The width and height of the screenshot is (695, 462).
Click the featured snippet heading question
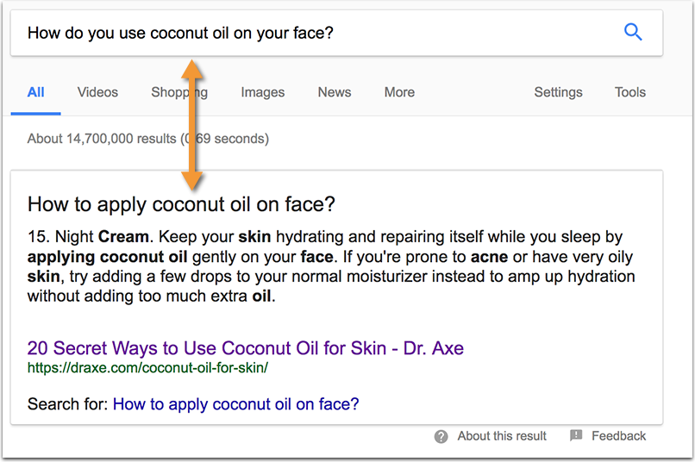tap(181, 204)
